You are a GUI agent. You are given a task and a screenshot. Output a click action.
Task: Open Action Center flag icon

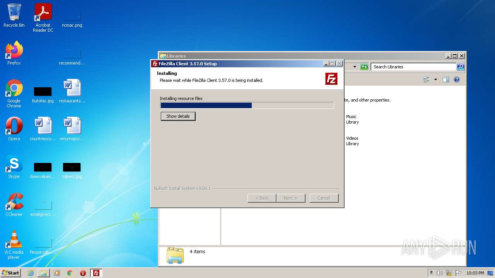pyautogui.click(x=458, y=273)
